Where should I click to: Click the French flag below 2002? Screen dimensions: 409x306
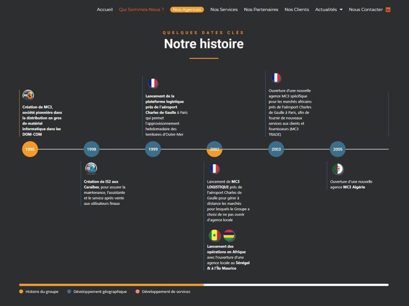coord(214,169)
